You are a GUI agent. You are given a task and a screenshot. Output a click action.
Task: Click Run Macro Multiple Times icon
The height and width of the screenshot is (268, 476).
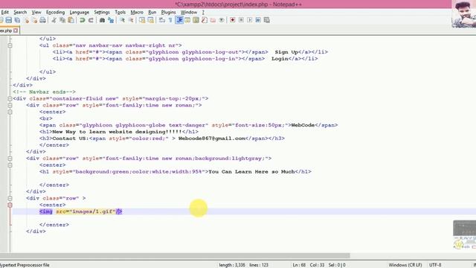258,20
